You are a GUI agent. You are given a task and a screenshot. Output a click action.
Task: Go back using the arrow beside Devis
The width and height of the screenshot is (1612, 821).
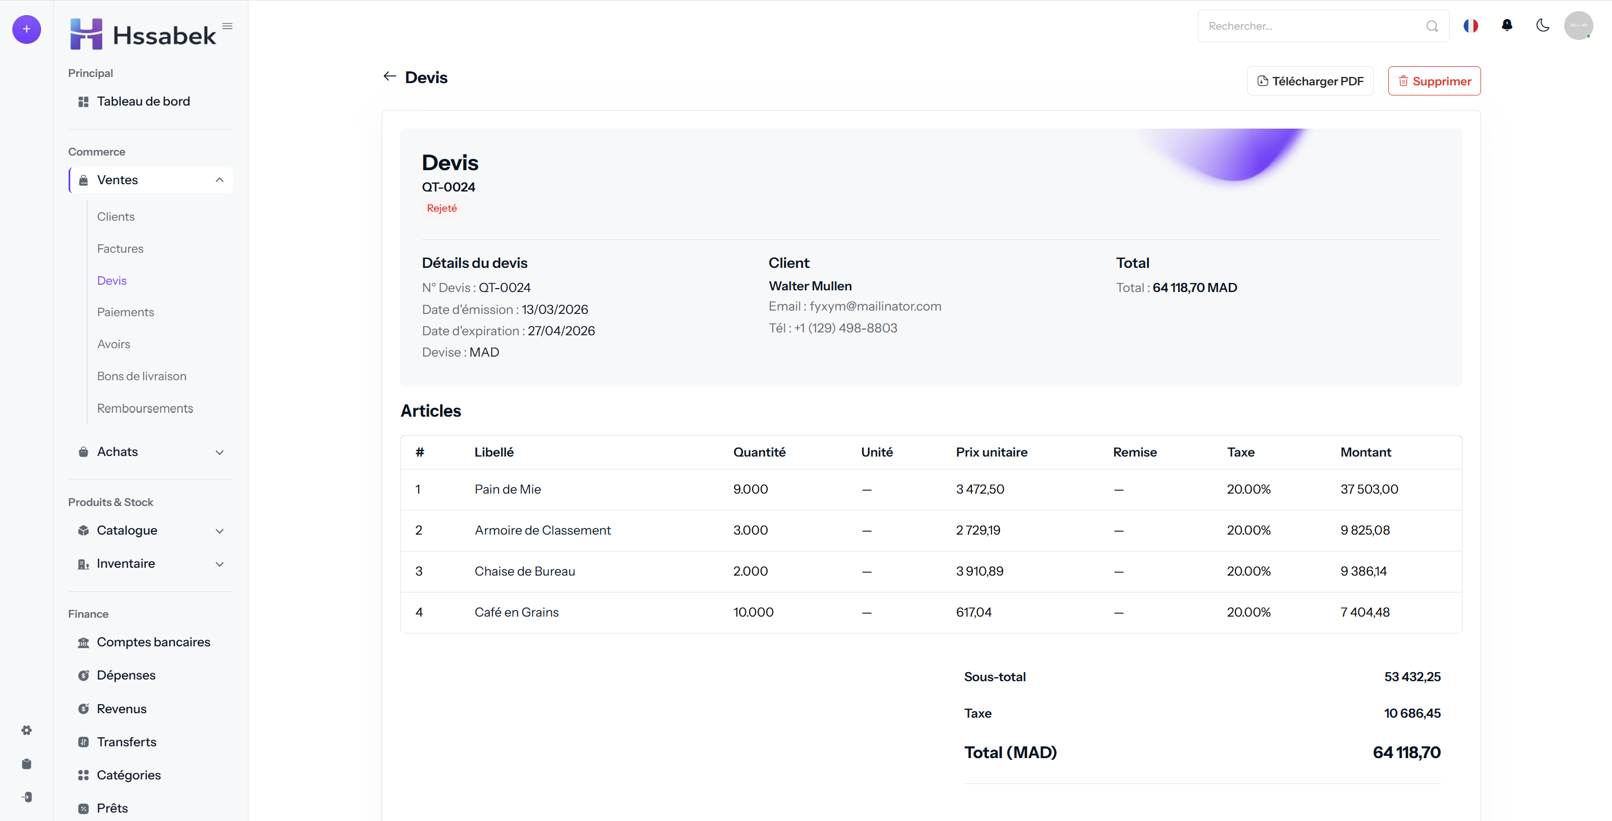390,76
